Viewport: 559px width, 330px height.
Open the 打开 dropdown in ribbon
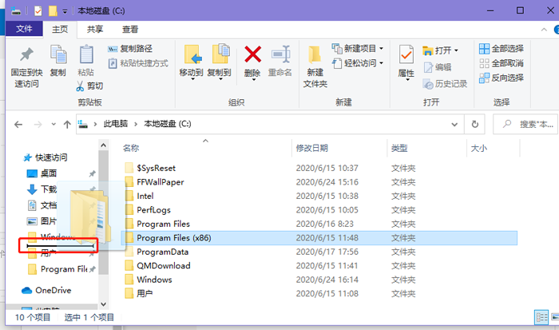440,50
